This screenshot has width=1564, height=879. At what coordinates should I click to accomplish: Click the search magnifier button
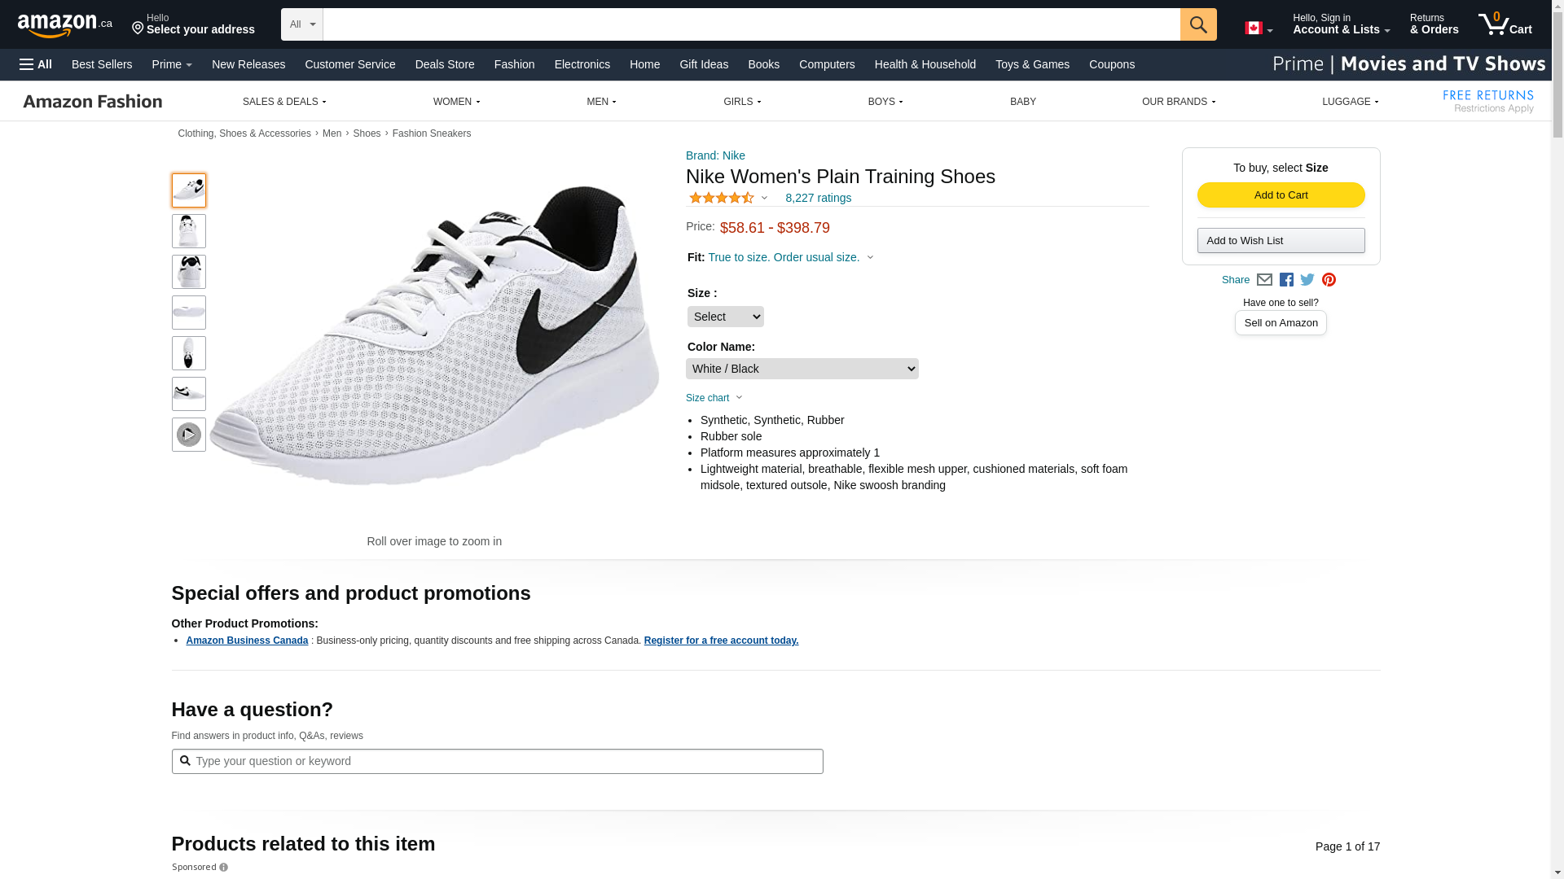point(1197,24)
